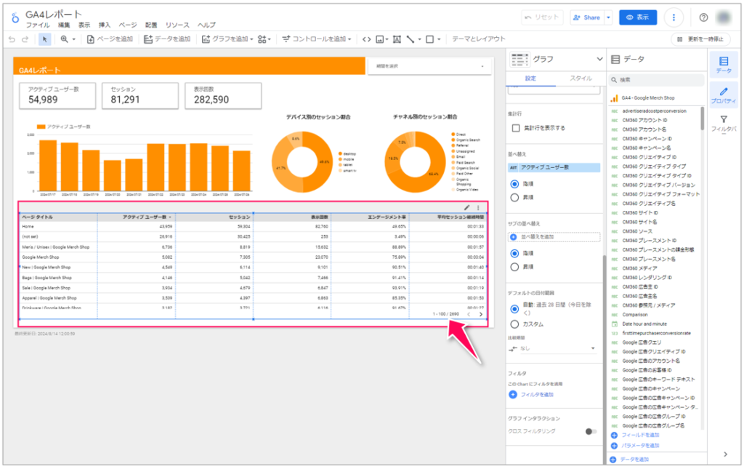The height and width of the screenshot is (469, 744).
Task: Open the グラフを追加 dropdown
Action: coord(227,39)
